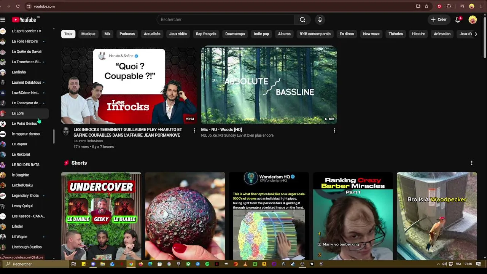This screenshot has height=274, width=487.
Task: Open the Shorts section options menu
Action: [x=471, y=163]
